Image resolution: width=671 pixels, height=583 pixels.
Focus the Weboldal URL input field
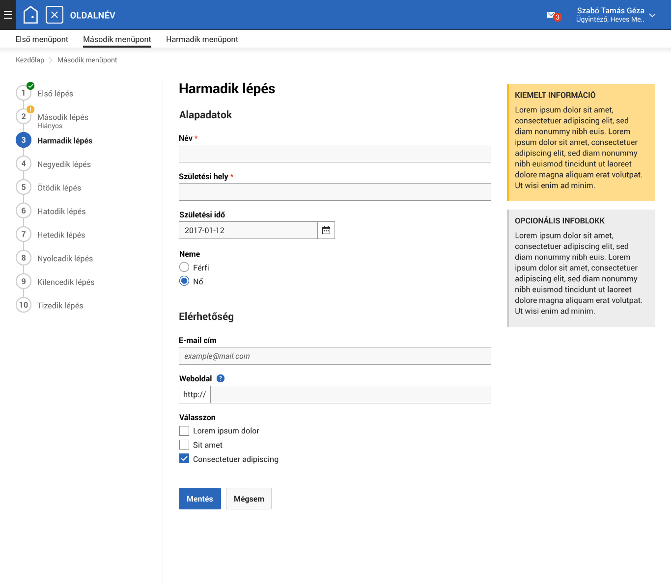[x=351, y=395]
